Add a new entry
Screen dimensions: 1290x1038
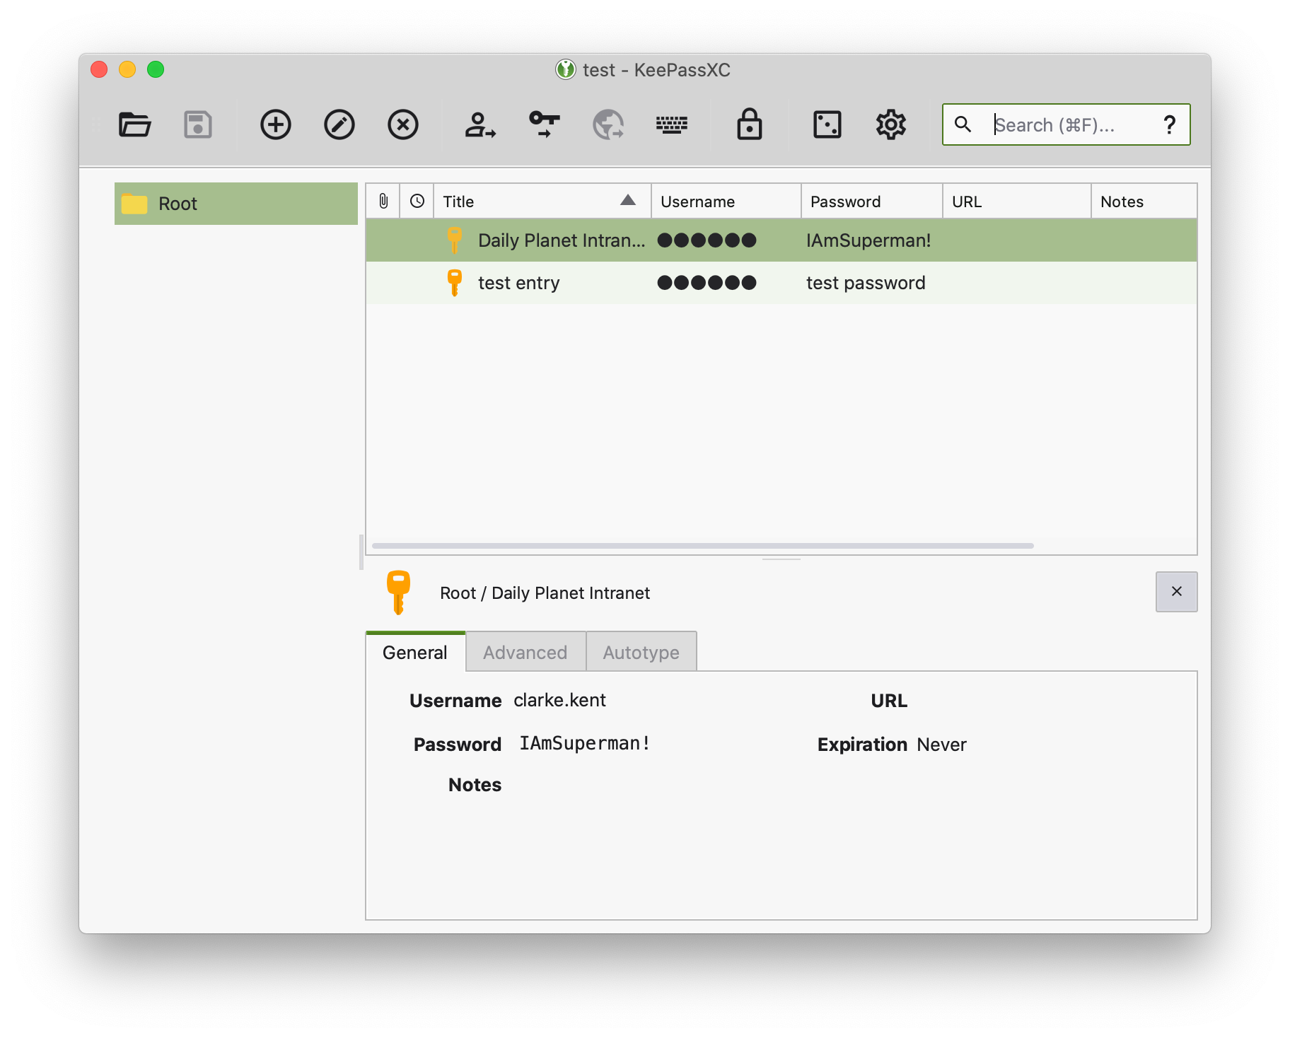pos(275,124)
